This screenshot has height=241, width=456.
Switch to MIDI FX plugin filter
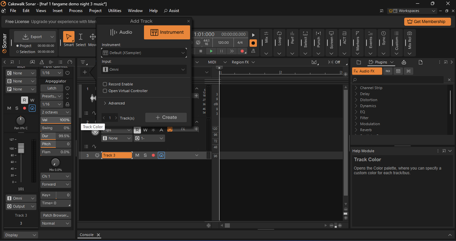pyautogui.click(x=388, y=71)
